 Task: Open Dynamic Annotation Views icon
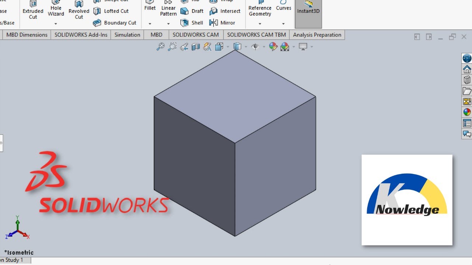point(207,47)
